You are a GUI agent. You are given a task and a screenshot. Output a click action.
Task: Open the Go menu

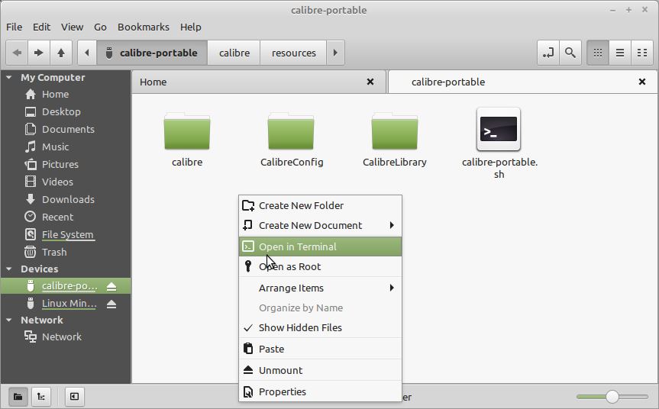(x=100, y=27)
